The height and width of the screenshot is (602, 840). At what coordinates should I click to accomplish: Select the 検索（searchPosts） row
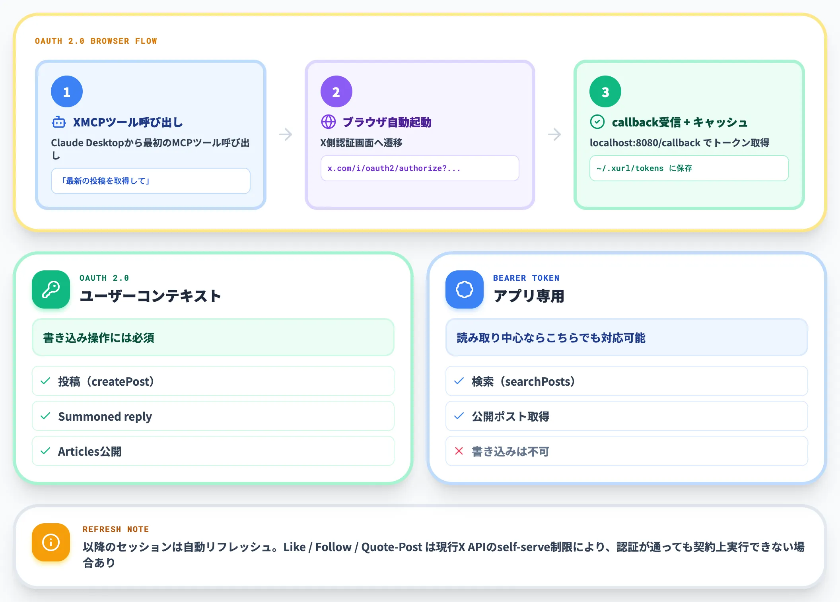[627, 381]
